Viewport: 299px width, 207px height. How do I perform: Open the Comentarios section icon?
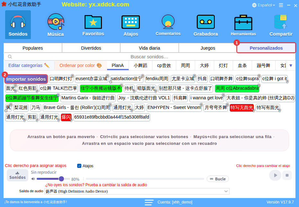click(x=168, y=25)
